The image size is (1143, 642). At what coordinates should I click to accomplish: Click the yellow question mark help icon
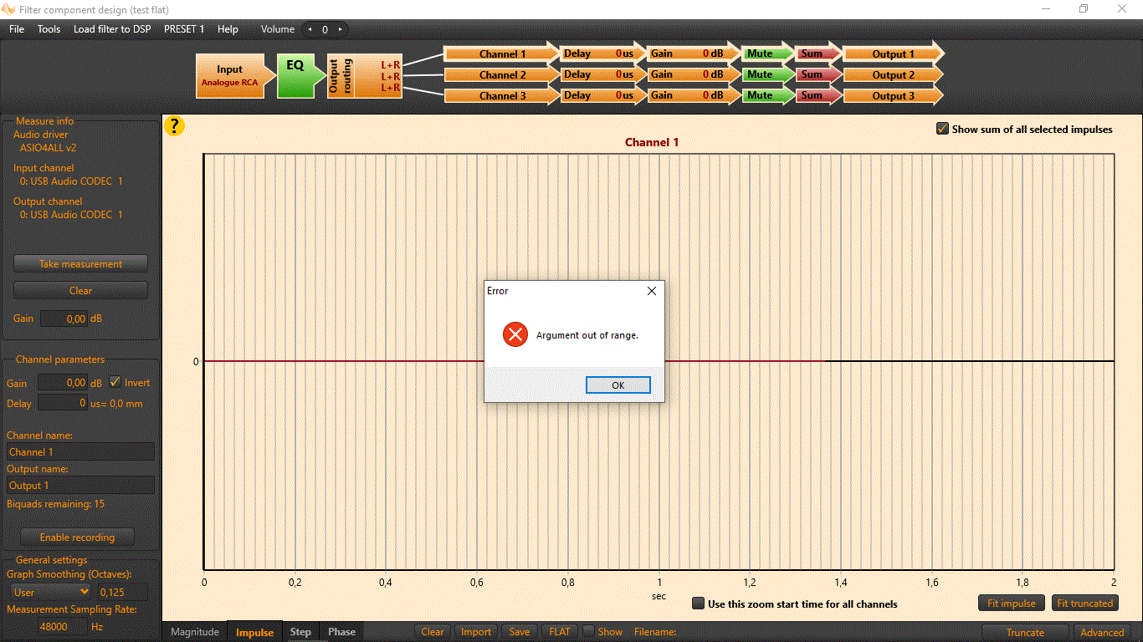point(174,126)
